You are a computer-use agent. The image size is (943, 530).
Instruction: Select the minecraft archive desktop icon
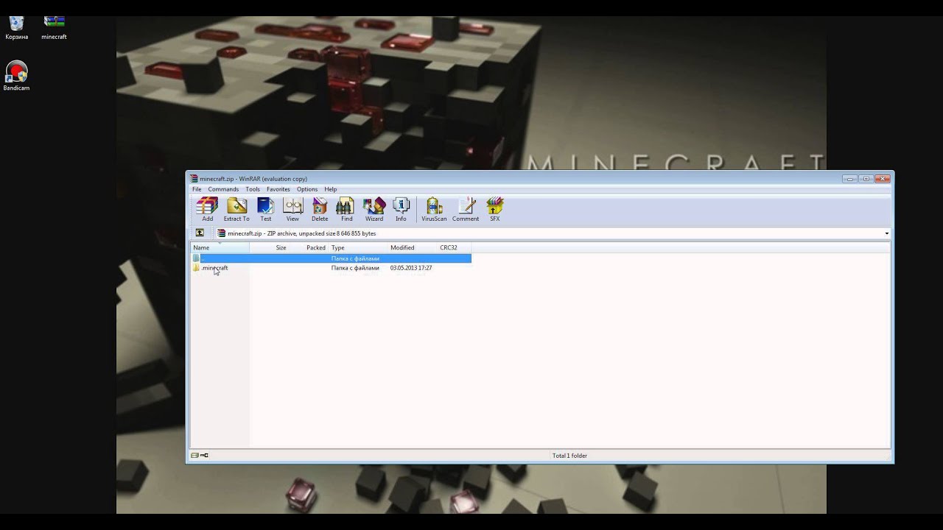[x=54, y=28]
